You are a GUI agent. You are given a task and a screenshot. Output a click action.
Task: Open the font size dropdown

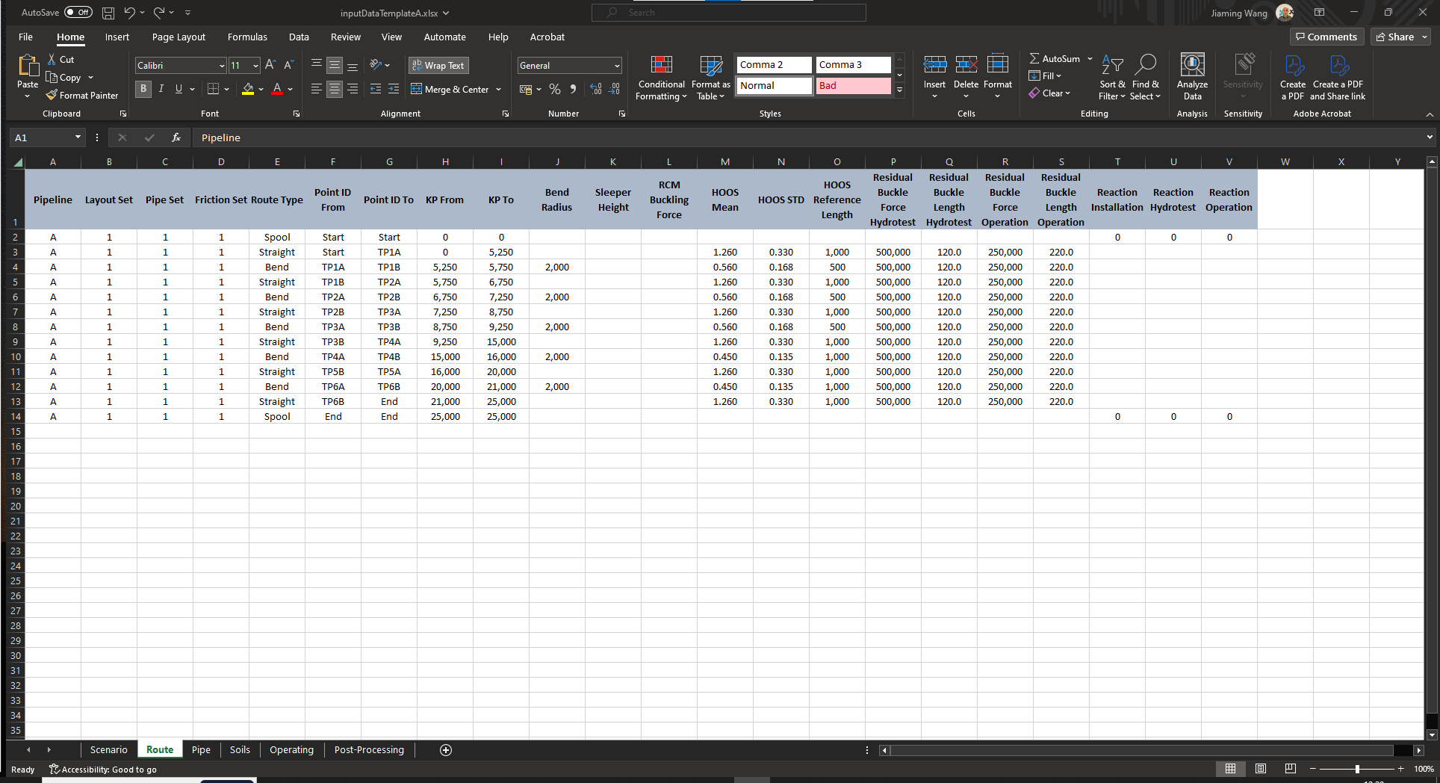[x=255, y=66]
